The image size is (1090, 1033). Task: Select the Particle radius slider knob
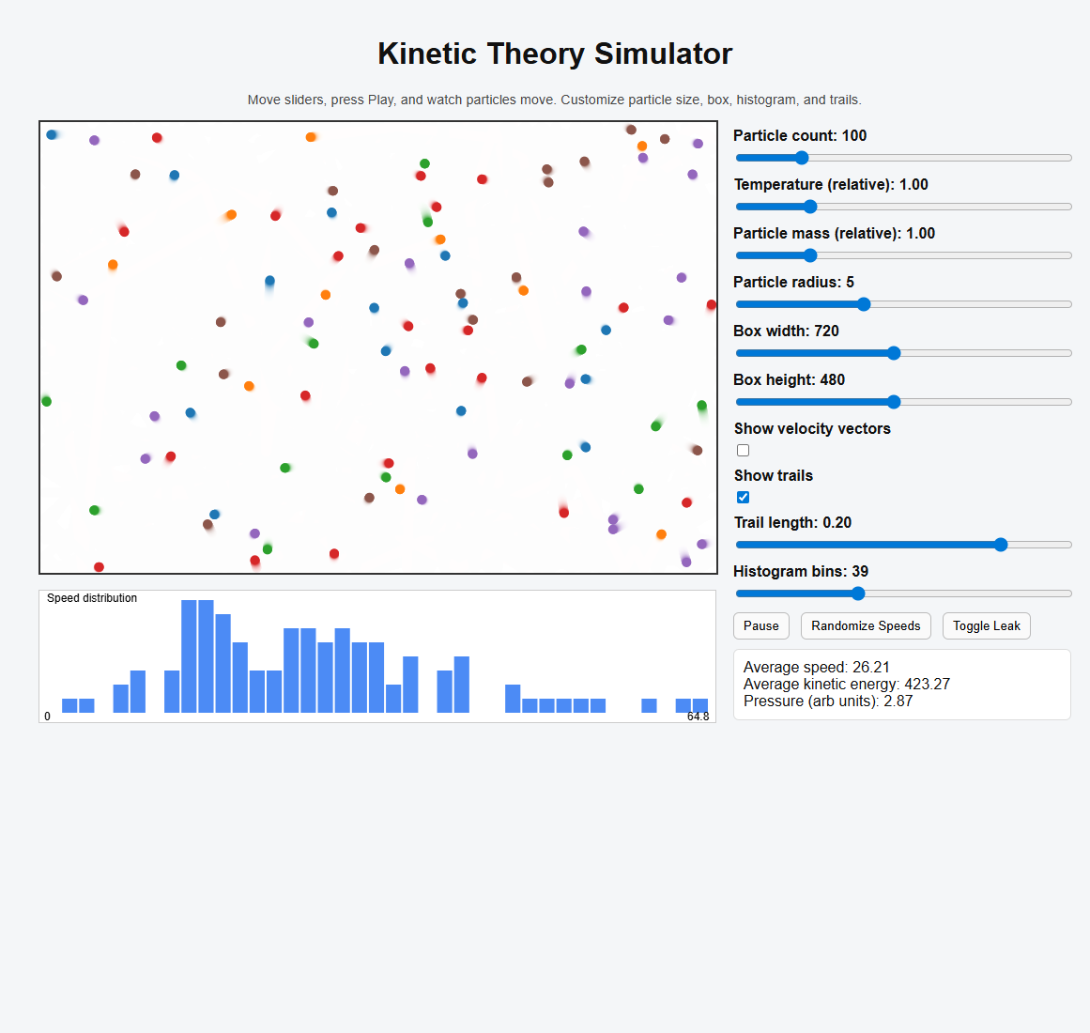pos(864,304)
